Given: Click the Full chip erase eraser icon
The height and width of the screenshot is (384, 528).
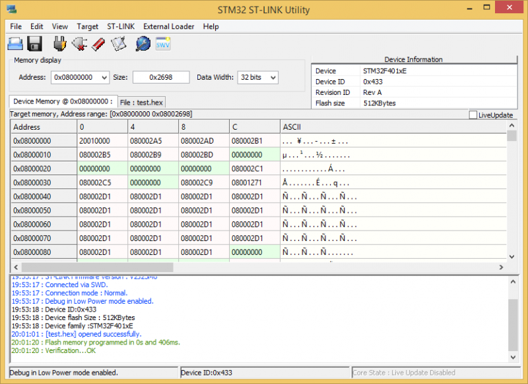Looking at the screenshot, I should (98, 44).
